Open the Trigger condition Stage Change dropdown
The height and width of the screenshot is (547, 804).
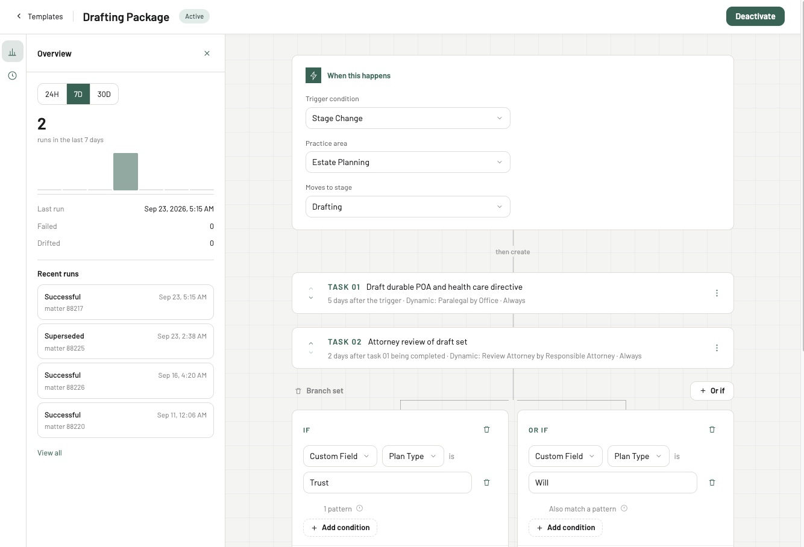(407, 118)
